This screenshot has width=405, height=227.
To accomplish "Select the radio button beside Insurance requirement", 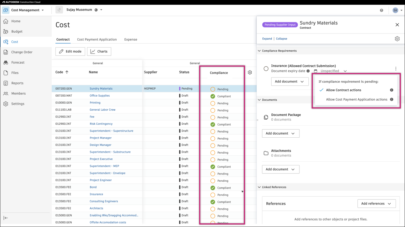I will (266, 69).
